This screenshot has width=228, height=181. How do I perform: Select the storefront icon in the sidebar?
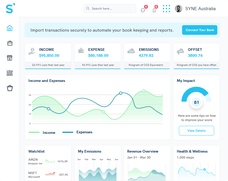10,58
